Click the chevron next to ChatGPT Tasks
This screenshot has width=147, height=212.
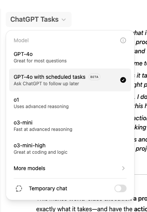click(64, 20)
